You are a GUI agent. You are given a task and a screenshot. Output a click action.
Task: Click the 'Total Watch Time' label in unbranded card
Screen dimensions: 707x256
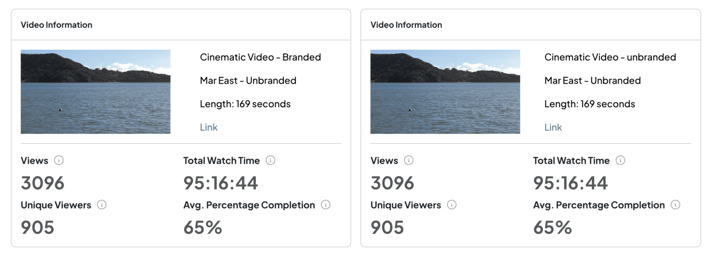(571, 161)
